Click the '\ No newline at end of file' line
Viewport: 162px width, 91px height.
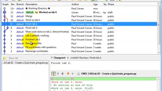tap(71, 85)
